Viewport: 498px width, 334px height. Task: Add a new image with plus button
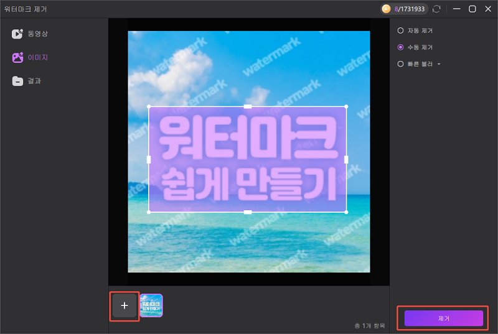125,305
